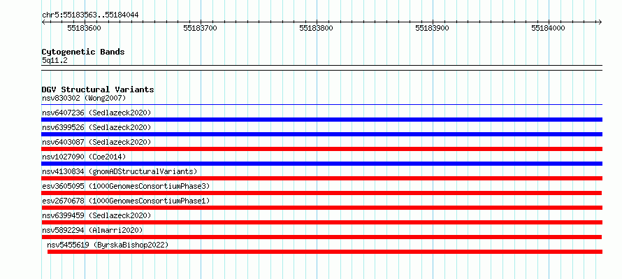Click the chr5:55183563..55184044 region label
Screen dimensions: 622x279
pos(90,15)
